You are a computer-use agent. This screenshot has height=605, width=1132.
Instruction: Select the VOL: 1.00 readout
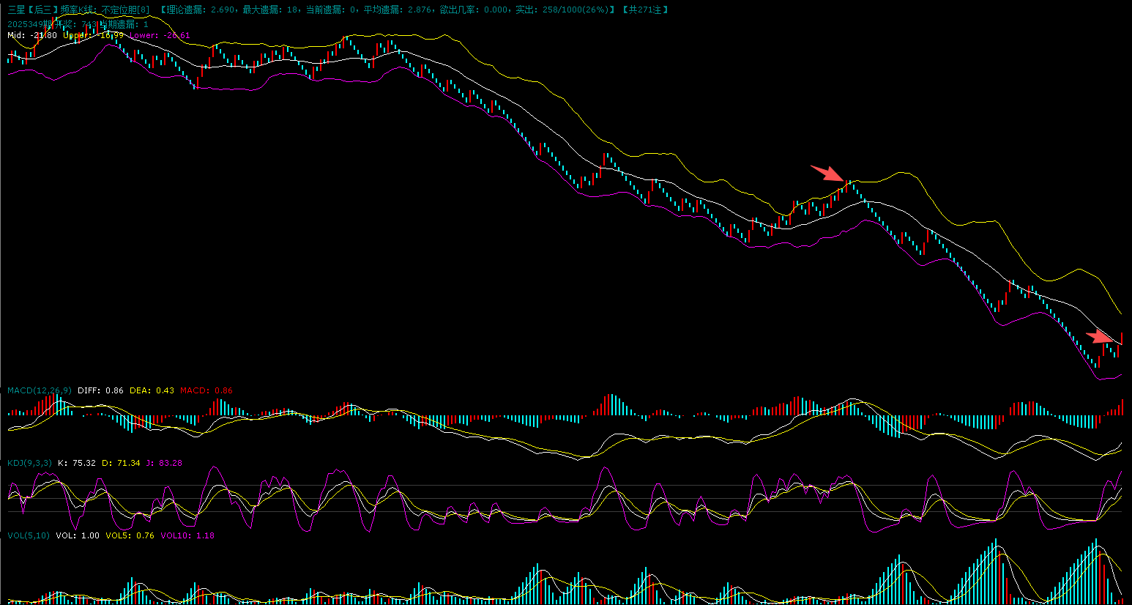pyautogui.click(x=78, y=535)
